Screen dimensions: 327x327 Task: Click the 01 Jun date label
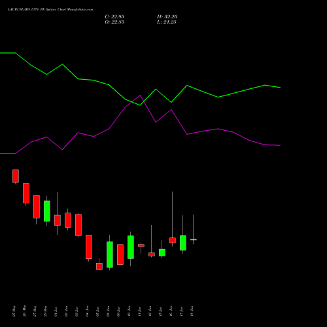(56, 311)
